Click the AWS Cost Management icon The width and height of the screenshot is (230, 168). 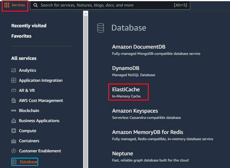(x=14, y=100)
